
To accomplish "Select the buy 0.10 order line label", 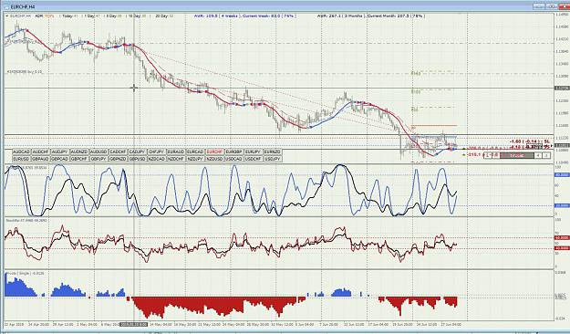I will 24,72.
